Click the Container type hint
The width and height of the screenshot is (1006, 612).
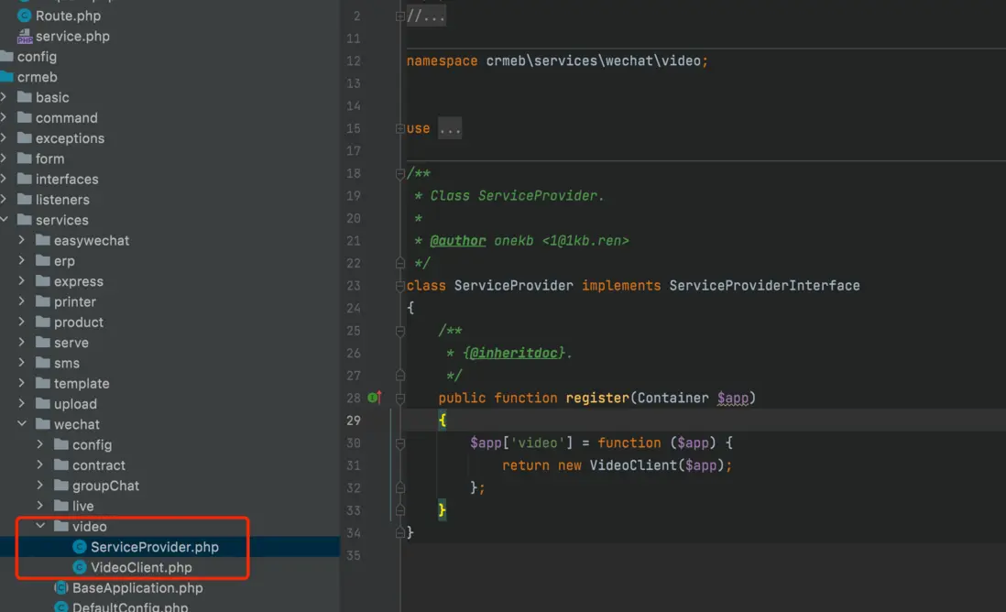pos(673,398)
